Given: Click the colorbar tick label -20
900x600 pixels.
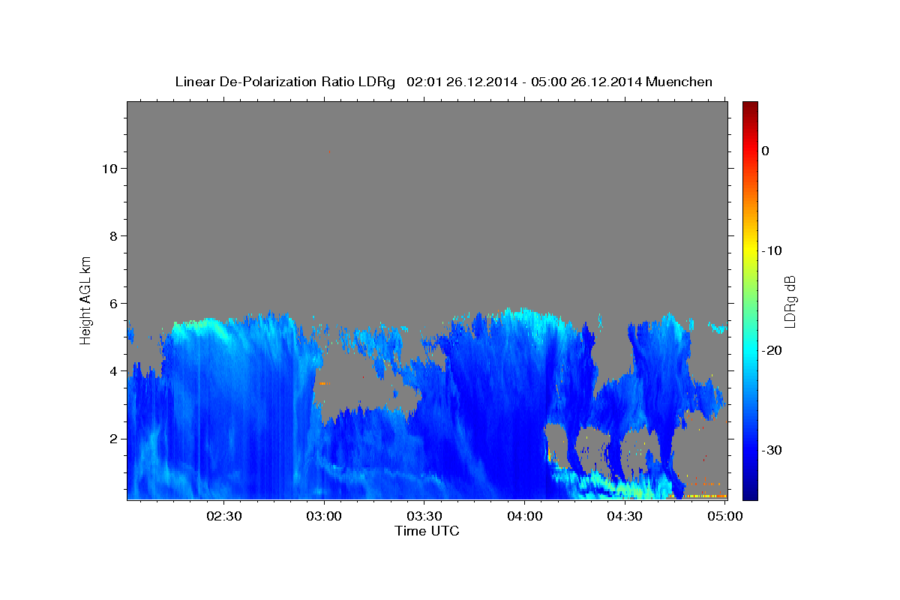Looking at the screenshot, I should click(772, 350).
